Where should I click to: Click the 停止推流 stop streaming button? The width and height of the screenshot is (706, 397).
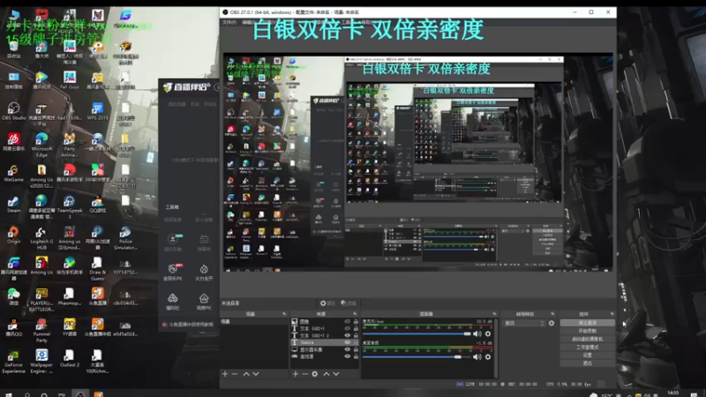point(588,323)
